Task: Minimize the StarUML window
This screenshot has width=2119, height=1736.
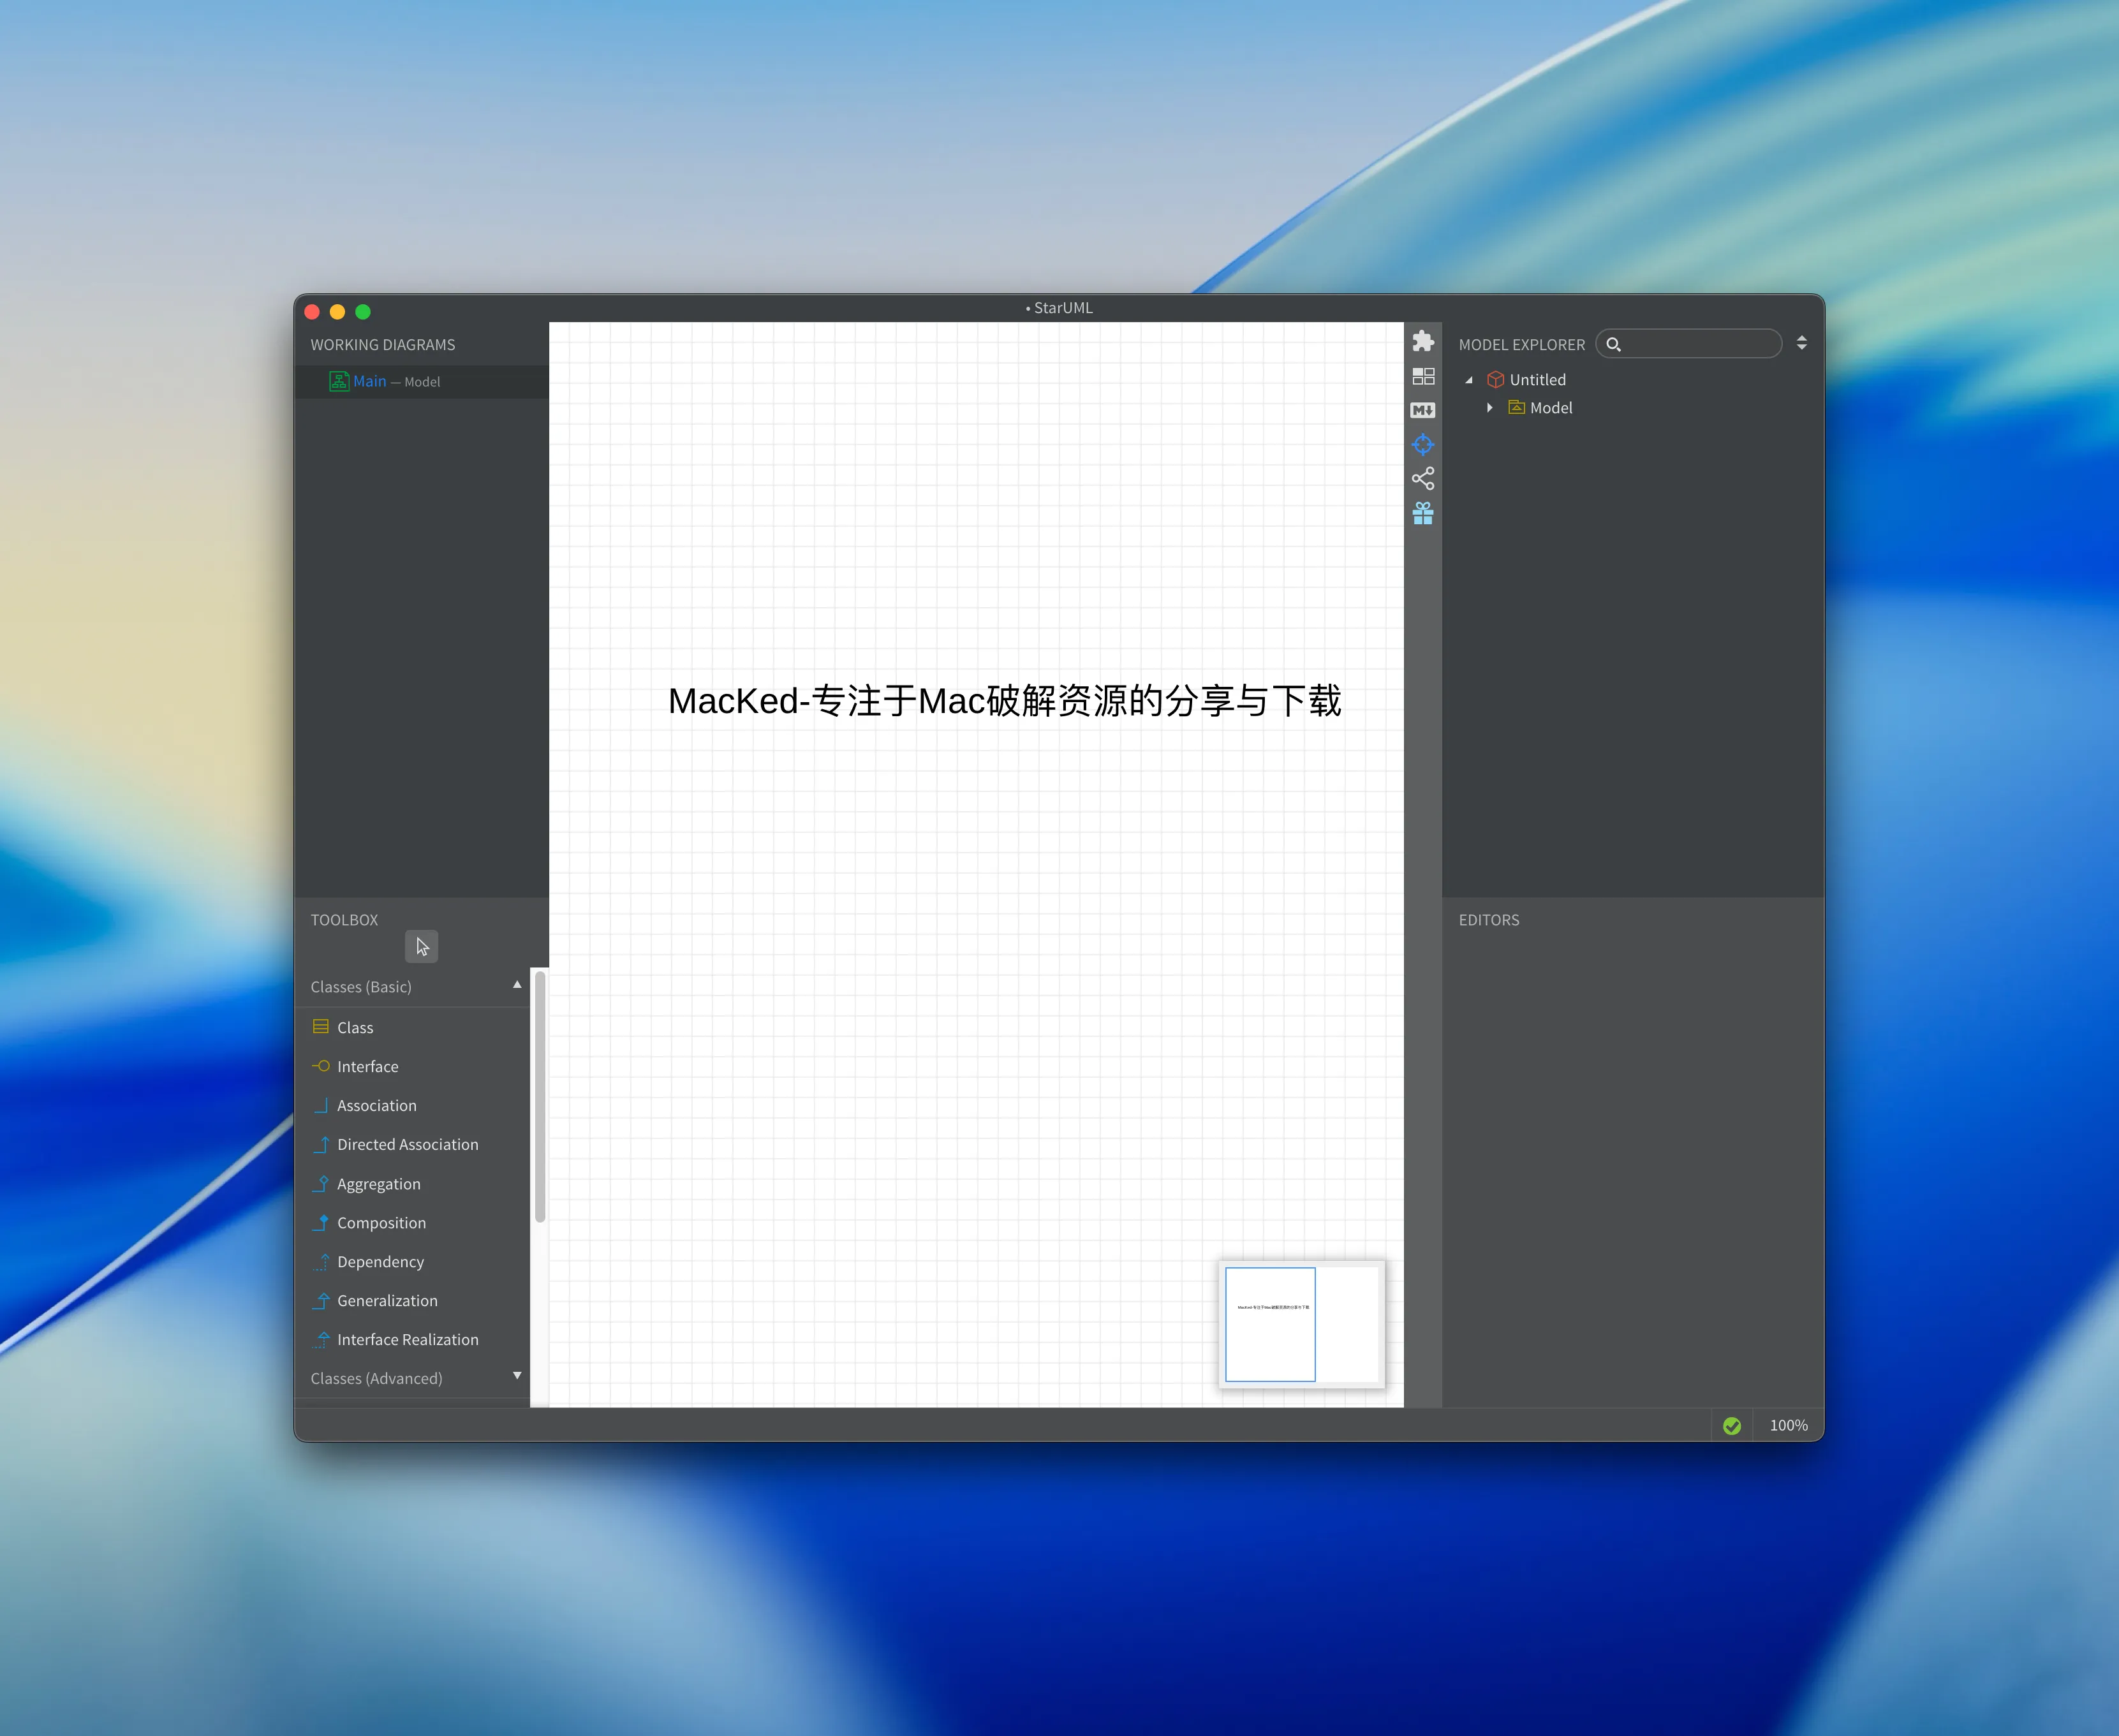Action: (x=338, y=312)
